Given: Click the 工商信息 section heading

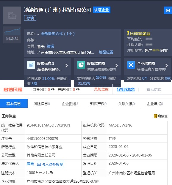Looking at the screenshot, I should pyautogui.click(x=9, y=116).
